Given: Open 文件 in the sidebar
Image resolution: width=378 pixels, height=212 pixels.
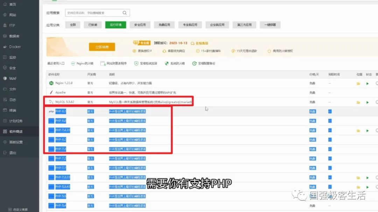Looking at the screenshot, I should (13, 89).
